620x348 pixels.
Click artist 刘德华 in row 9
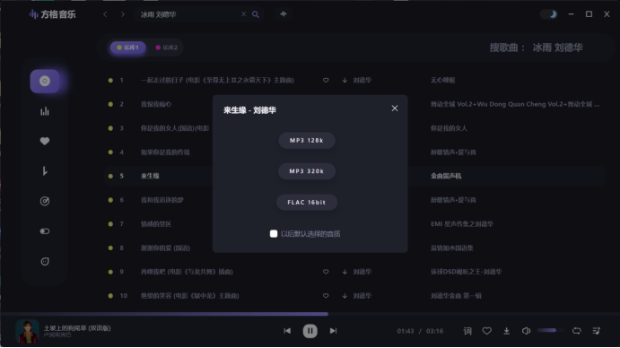pos(362,272)
